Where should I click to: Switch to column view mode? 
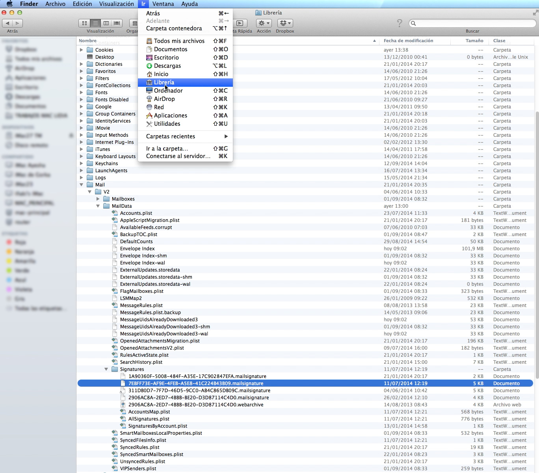[106, 23]
